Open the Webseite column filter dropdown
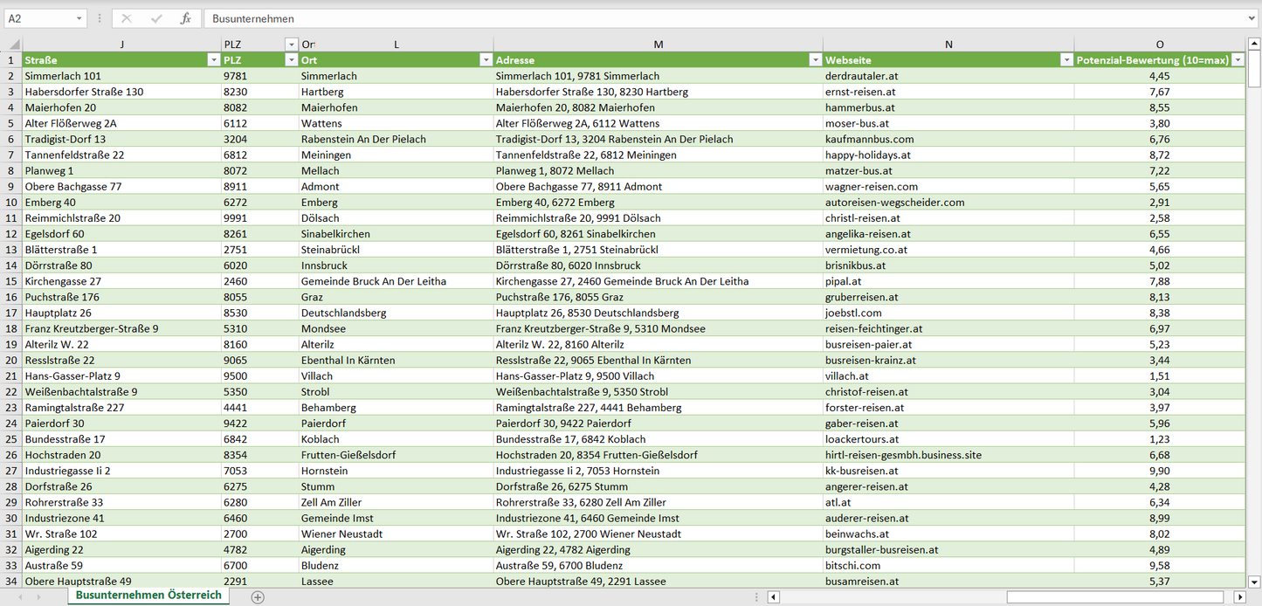1262x606 pixels. tap(1066, 60)
